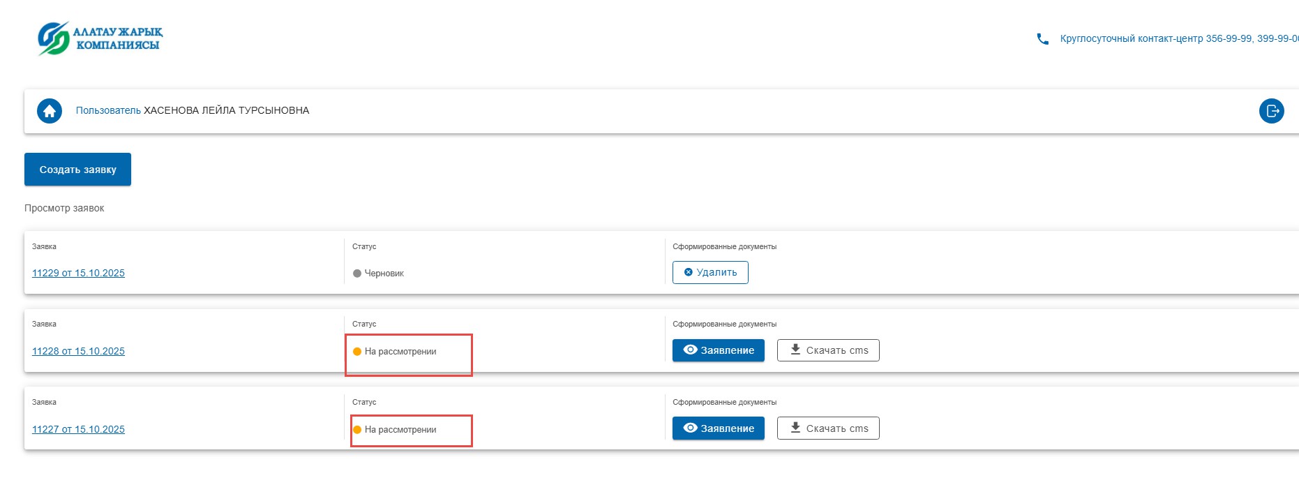The image size is (1299, 478).
Task: Select username ХАСЕНОВА ЛЕЙЛА ТУРСЫНОВНА text
Action: [x=226, y=111]
